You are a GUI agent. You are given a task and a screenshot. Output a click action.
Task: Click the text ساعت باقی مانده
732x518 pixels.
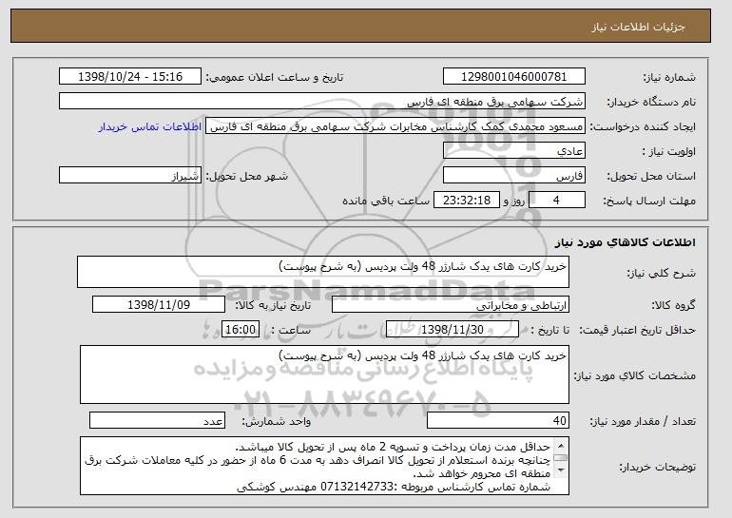[x=386, y=201]
